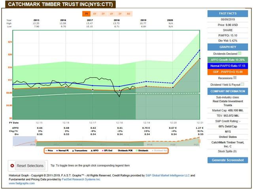Screen dimensions: 253x189
Task: Click the Dividends Declared green swatch
Action: pyautogui.click(x=240, y=54)
